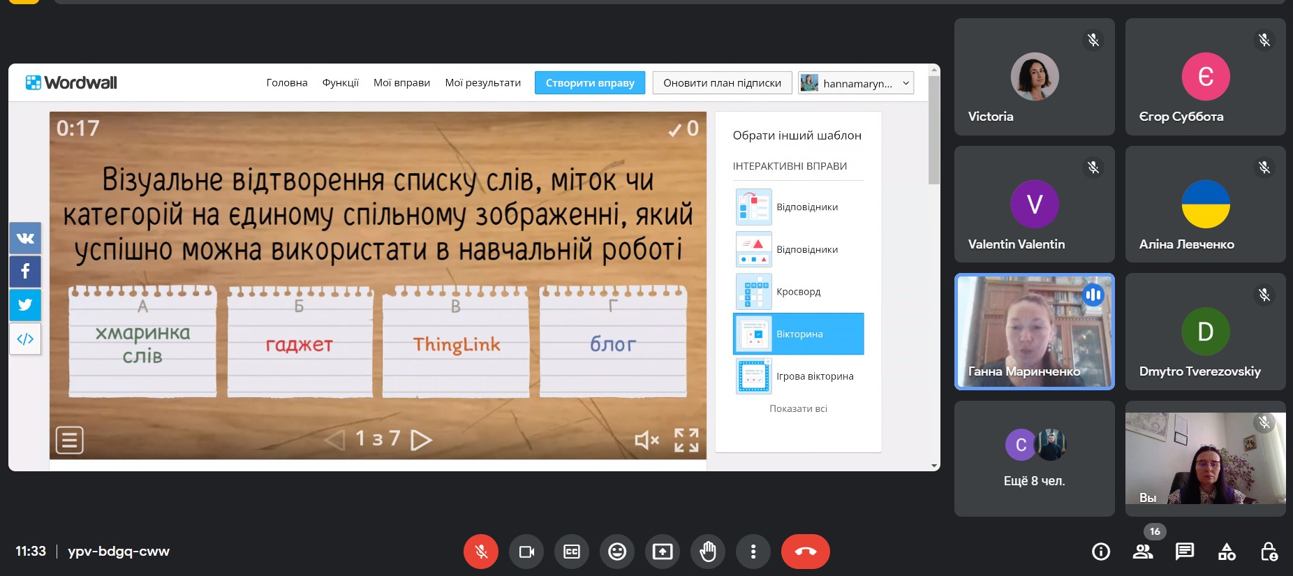The image size is (1293, 576).
Task: Toggle the quiz sound mute icon
Action: [x=647, y=440]
